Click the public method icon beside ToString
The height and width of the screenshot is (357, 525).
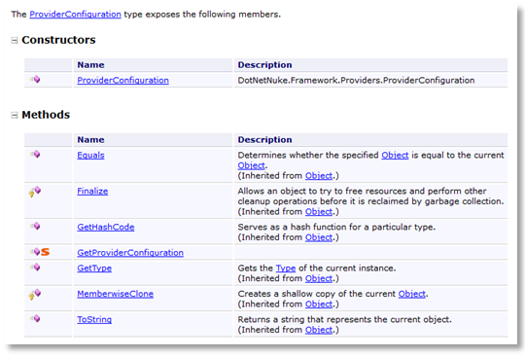(36, 319)
